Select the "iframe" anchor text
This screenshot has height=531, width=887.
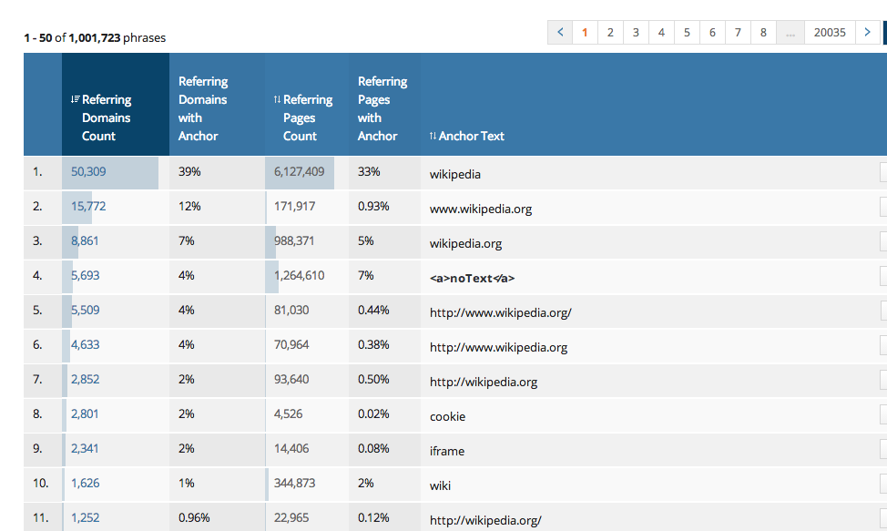447,451
